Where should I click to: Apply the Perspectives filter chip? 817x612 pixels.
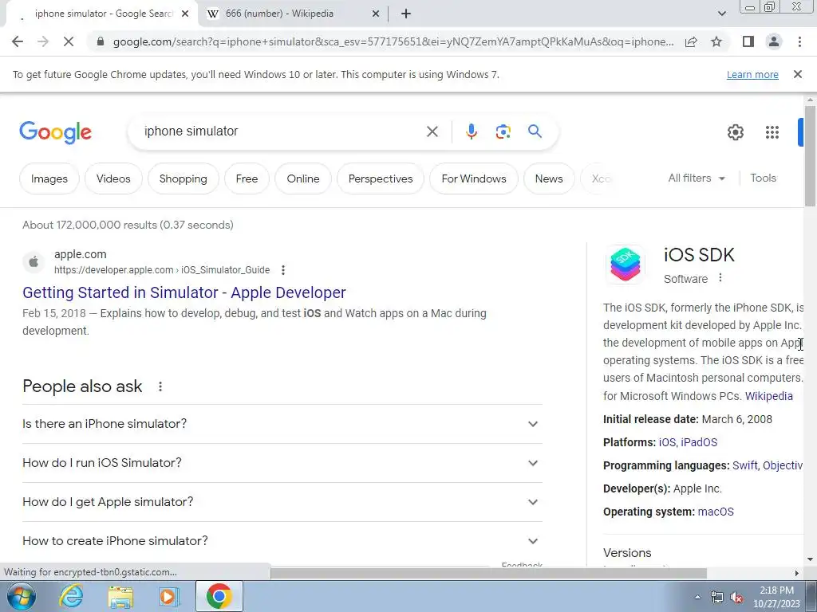(381, 178)
